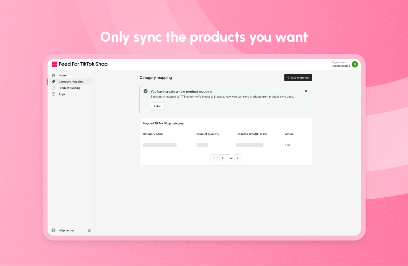Image resolution: width=408 pixels, height=266 pixels.
Task: Click the Feed For TikTok Shop title
Action: [83, 64]
